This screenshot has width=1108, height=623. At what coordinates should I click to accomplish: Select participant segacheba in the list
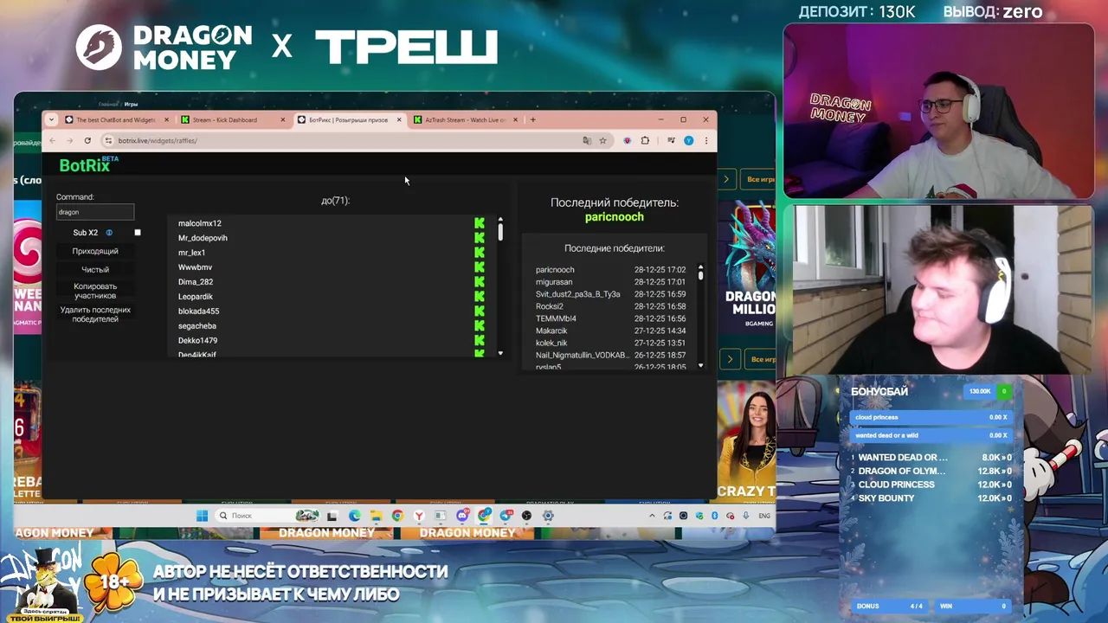click(x=197, y=326)
